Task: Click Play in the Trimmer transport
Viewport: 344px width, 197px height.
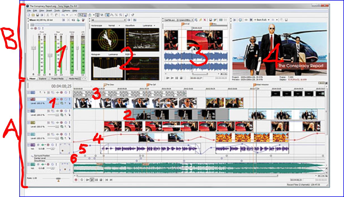Action: (x=172, y=78)
